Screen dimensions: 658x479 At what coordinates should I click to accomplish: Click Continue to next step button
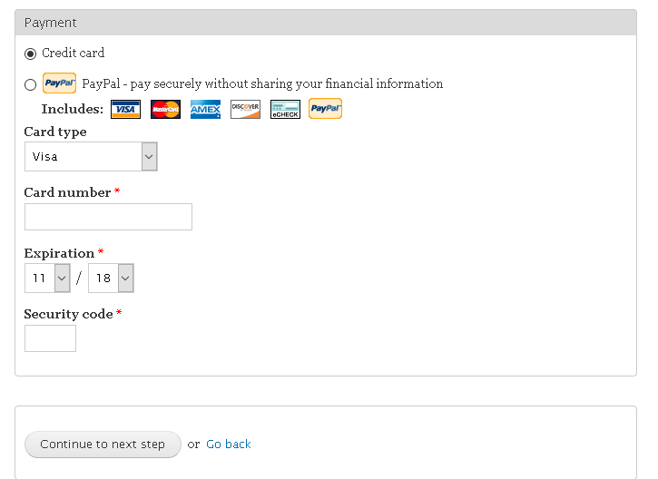(103, 445)
